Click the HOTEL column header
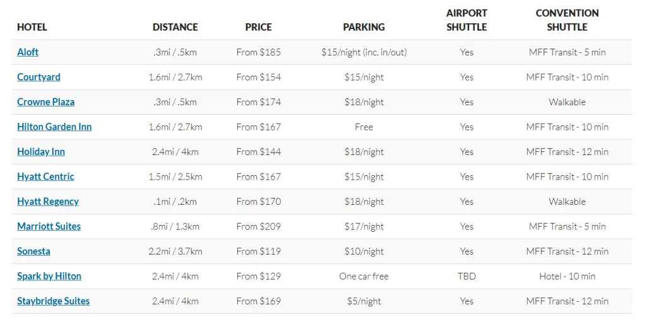This screenshot has width=645, height=322. (x=32, y=27)
